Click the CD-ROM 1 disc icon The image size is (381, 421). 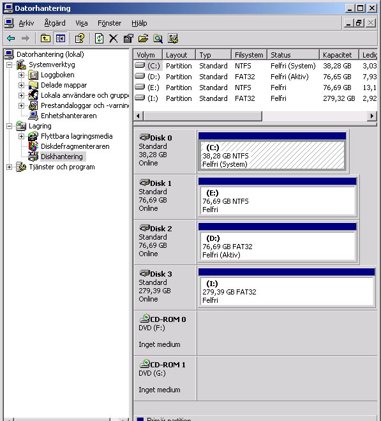[145, 364]
